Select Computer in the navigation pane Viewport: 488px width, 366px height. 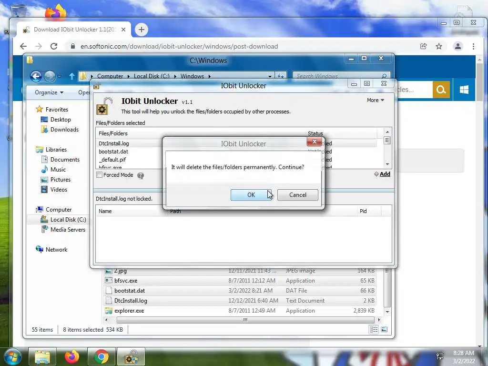59,210
